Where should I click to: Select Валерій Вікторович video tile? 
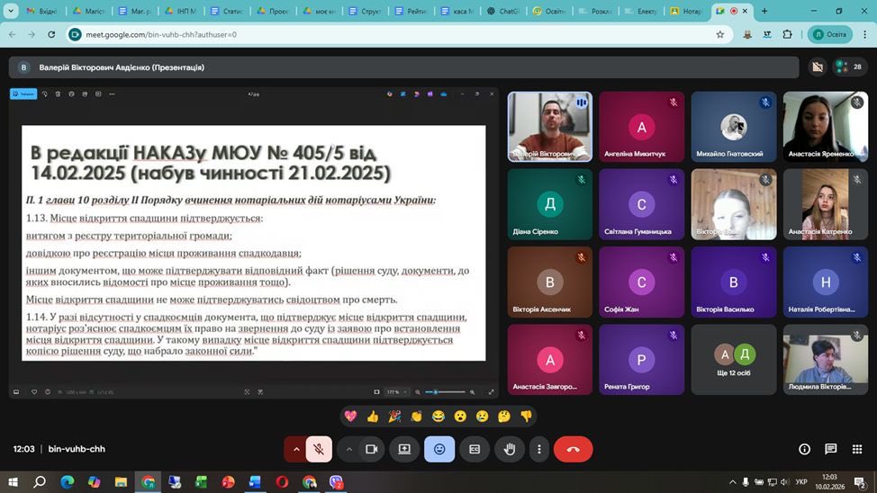tap(550, 127)
